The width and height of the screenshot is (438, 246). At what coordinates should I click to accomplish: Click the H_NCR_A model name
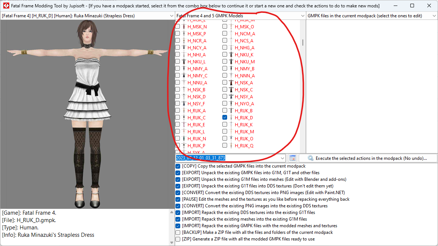(x=197, y=41)
